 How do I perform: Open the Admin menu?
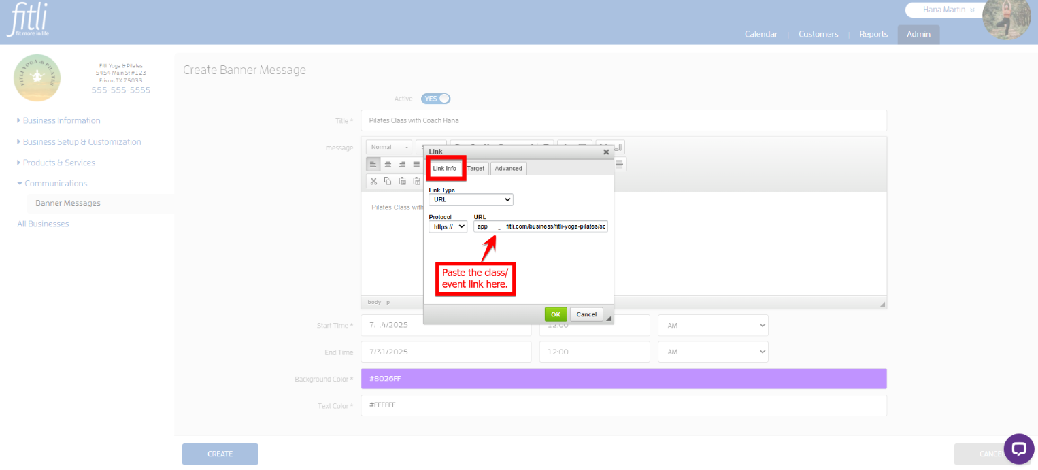(918, 34)
